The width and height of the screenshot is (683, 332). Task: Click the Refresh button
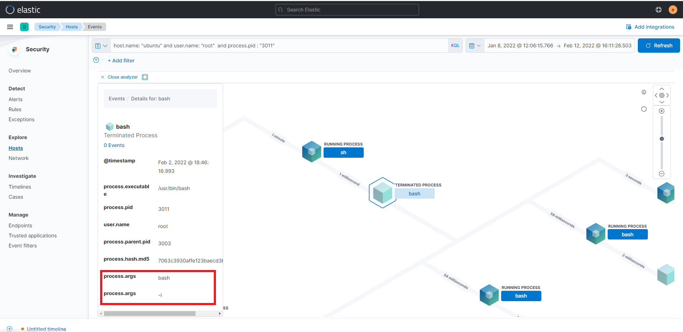pos(659,46)
